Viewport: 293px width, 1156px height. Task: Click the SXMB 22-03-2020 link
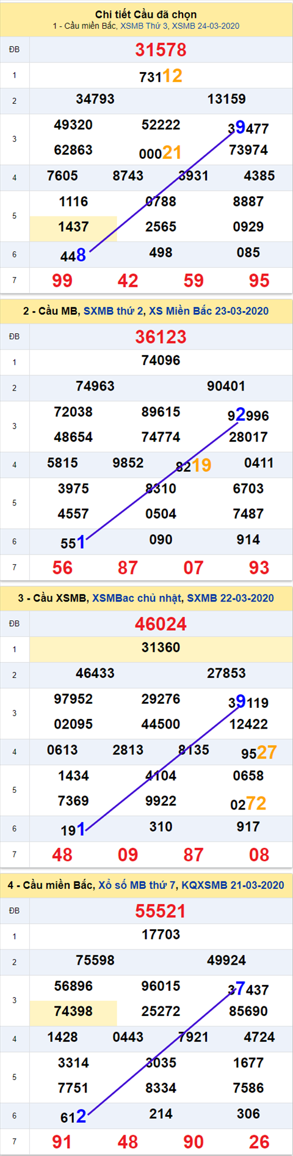point(230,598)
